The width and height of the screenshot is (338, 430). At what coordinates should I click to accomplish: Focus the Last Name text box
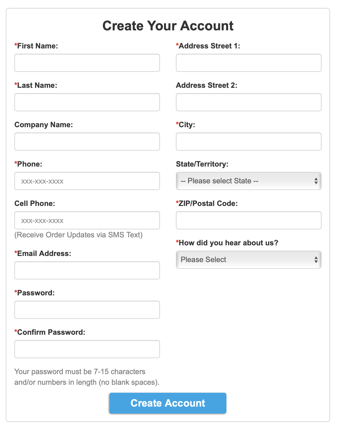87,102
